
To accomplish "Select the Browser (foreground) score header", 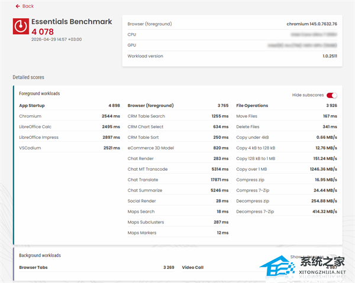I will (178, 106).
